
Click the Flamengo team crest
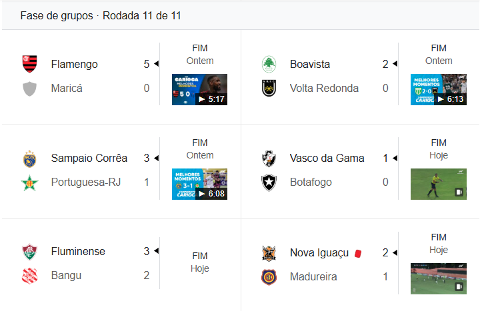point(30,64)
